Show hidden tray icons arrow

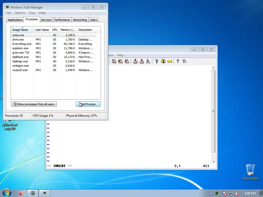pos(211,193)
